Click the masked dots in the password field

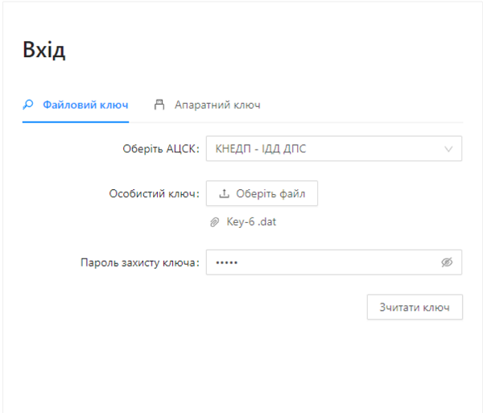tap(227, 262)
